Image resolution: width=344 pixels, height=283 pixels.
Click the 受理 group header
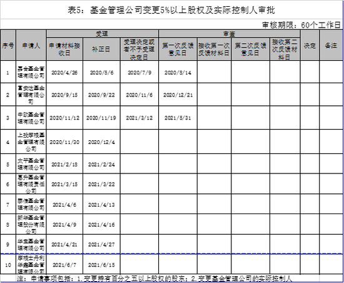tap(102, 34)
